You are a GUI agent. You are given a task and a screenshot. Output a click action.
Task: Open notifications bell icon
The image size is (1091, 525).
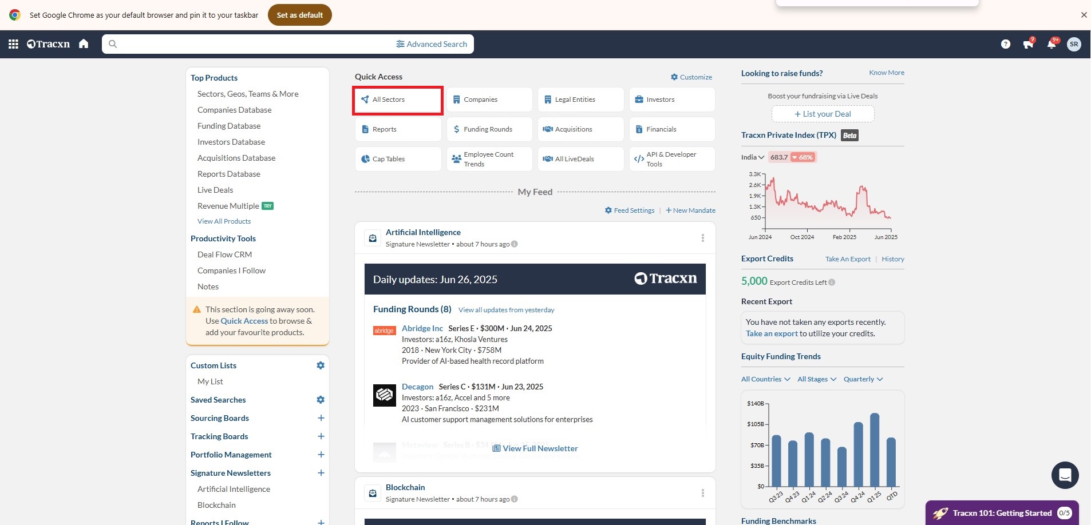coord(1051,44)
